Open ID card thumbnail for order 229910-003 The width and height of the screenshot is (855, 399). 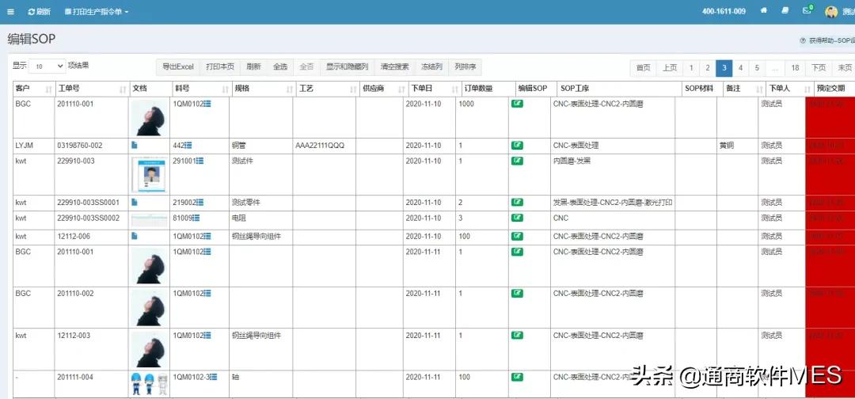tap(150, 174)
